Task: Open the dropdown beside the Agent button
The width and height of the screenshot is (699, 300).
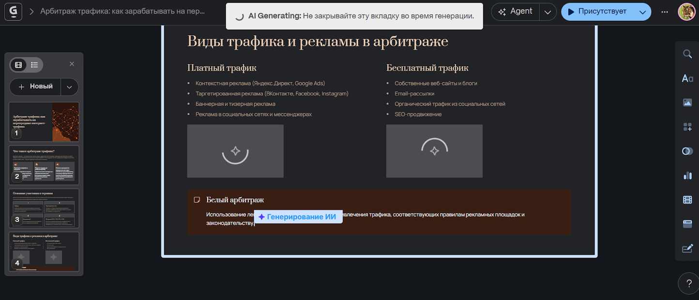Action: coord(547,11)
